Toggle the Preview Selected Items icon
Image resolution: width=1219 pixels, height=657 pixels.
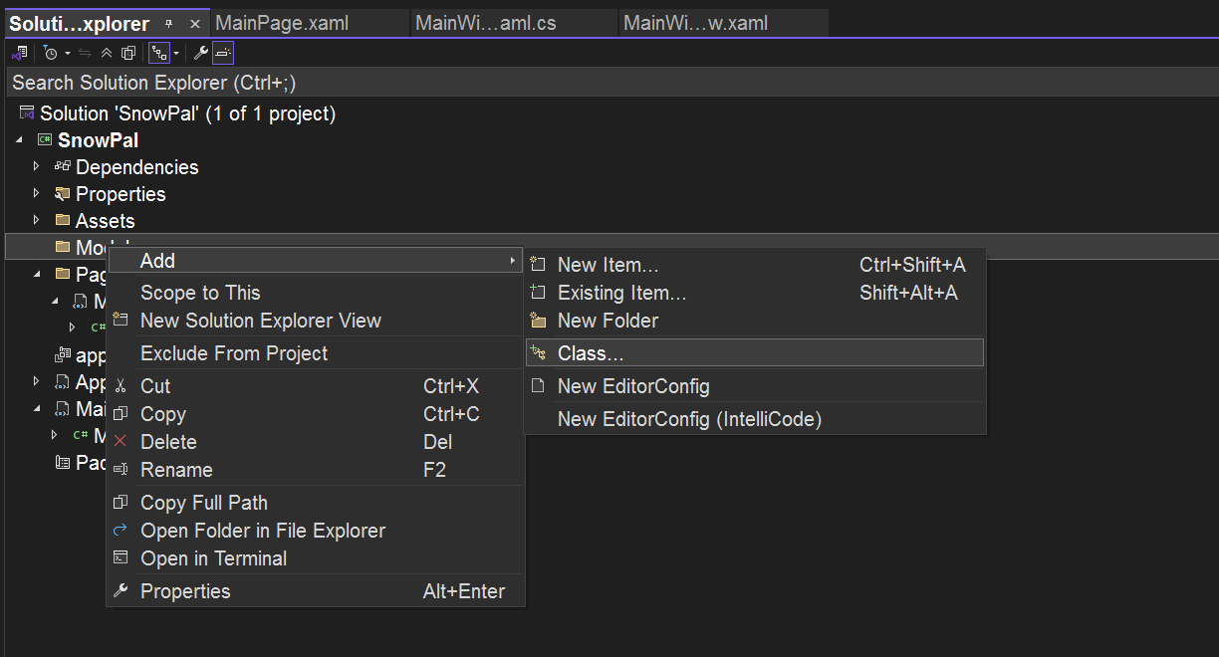coord(223,53)
